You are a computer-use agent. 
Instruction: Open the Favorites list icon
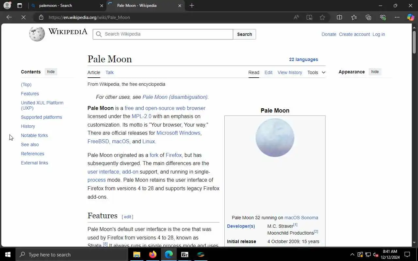coord(354,17)
